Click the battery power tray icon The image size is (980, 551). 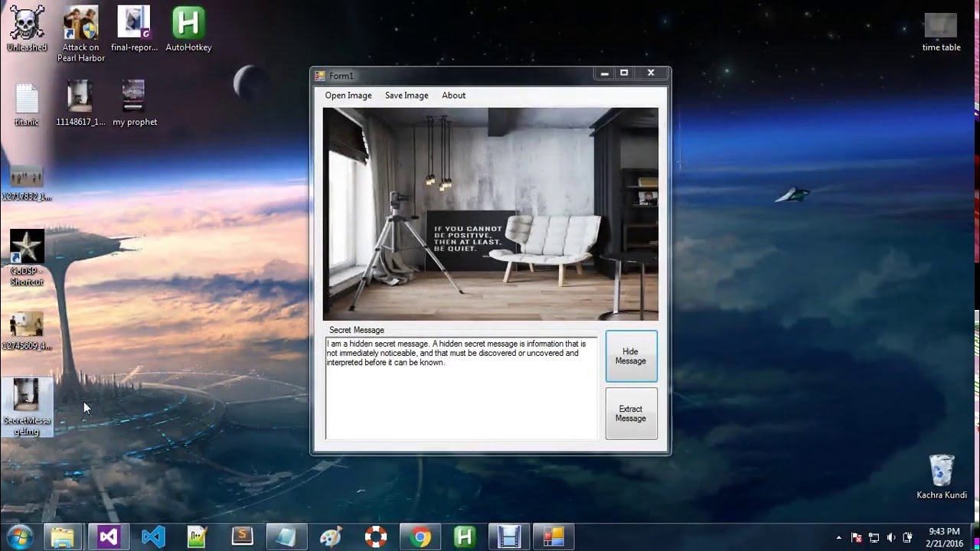[908, 537]
